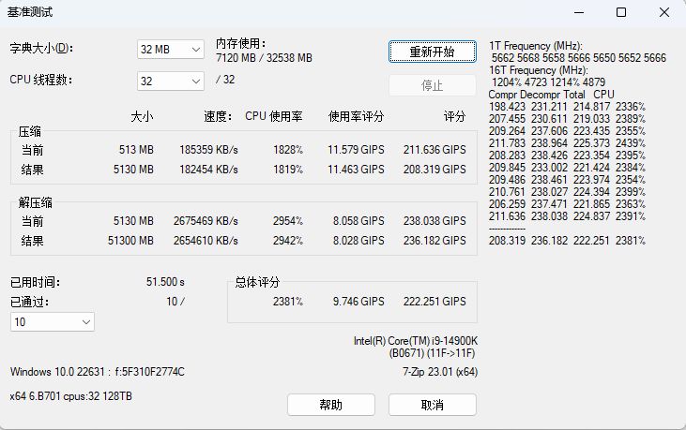Image resolution: width=686 pixels, height=430 pixels.
Task: Expand the CPU thread count dropdown
Action: pos(170,81)
